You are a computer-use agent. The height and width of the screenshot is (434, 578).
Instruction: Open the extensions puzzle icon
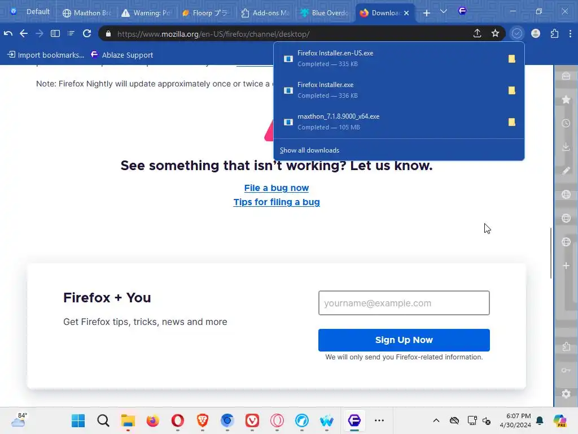tap(554, 33)
